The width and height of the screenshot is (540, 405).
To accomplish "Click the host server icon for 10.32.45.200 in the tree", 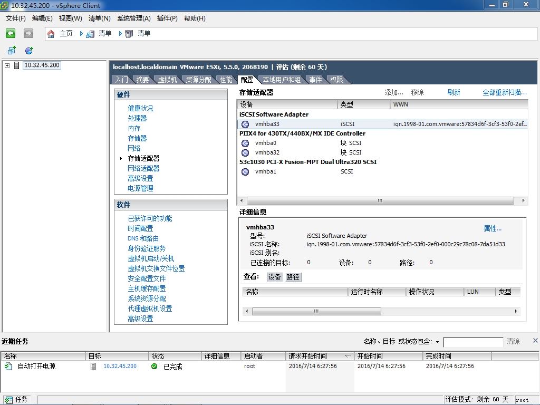I will [x=16, y=65].
